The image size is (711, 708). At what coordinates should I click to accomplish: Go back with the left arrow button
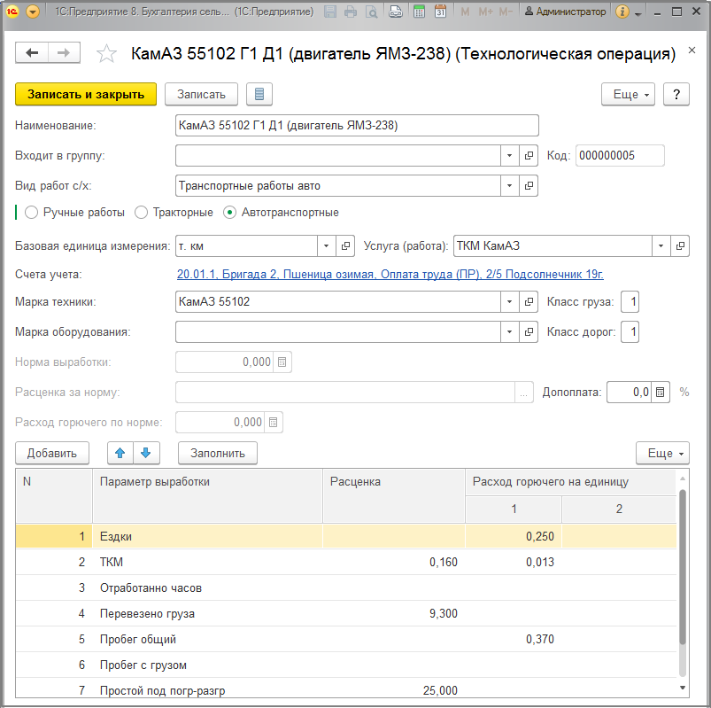click(32, 53)
